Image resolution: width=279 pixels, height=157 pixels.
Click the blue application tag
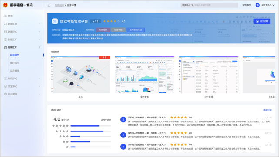[x=136, y=30]
